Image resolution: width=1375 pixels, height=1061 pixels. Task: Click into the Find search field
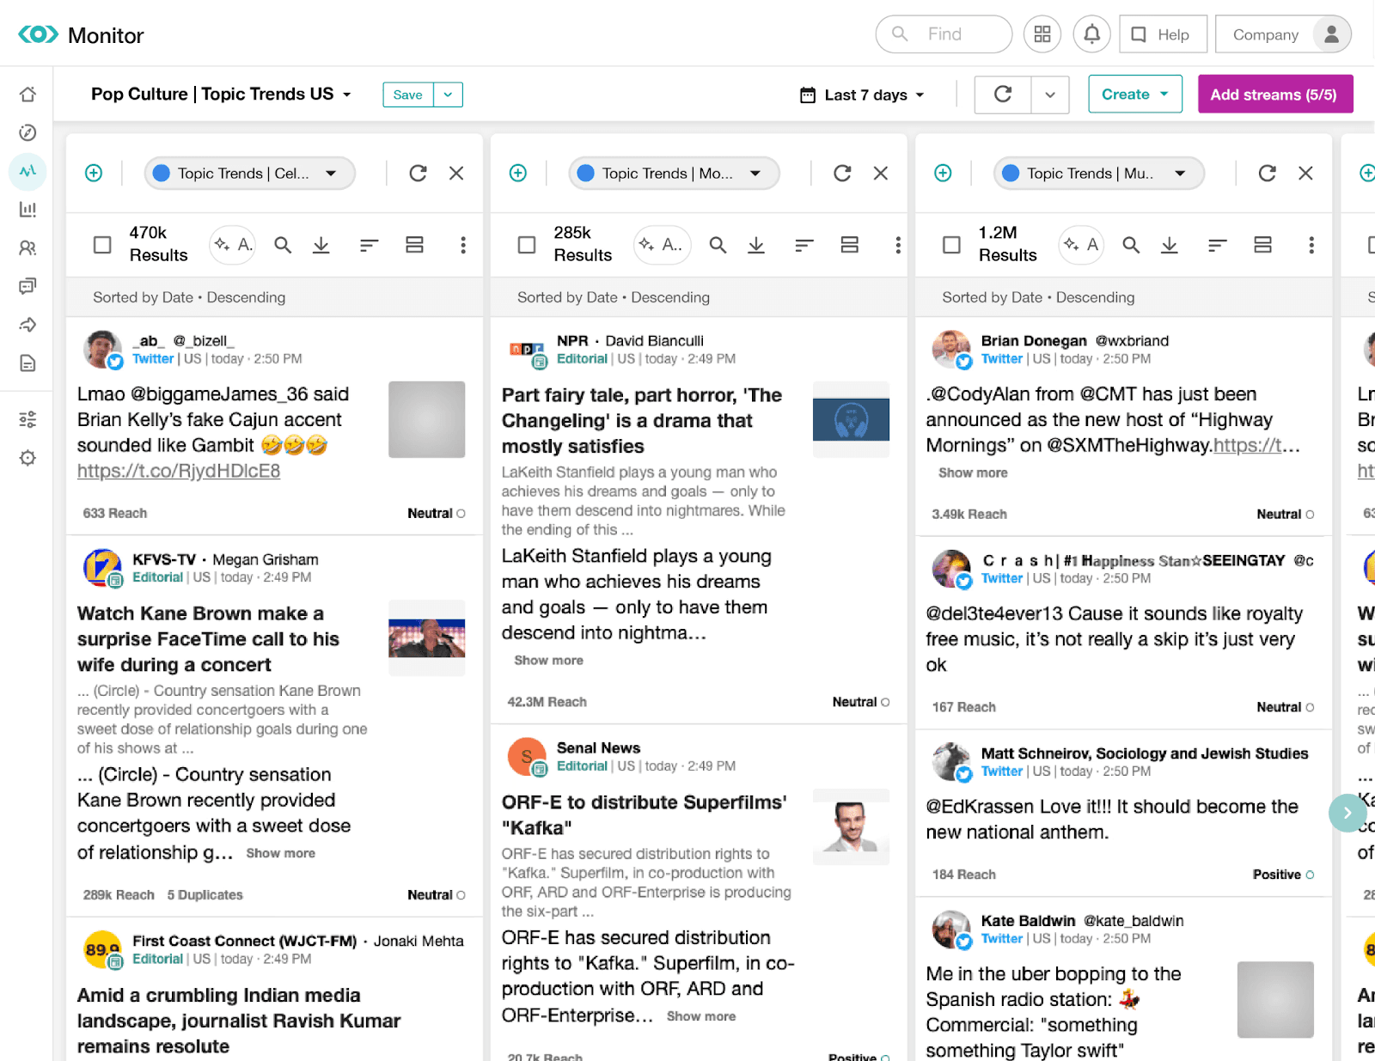coord(944,34)
